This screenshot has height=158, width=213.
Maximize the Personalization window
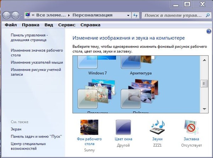[x=187, y=4]
